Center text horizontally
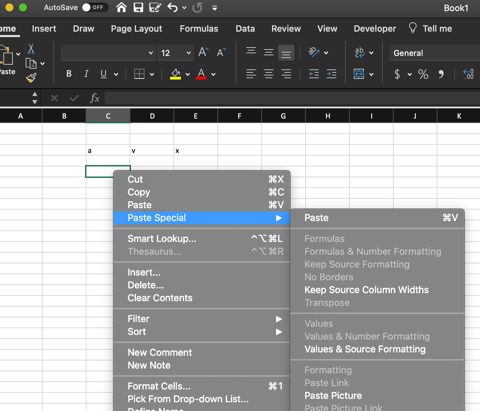 269,74
